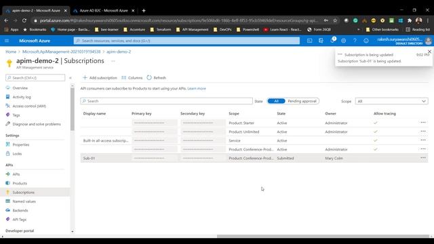Reload the browser page
The image size is (434, 244).
[x=24, y=20]
